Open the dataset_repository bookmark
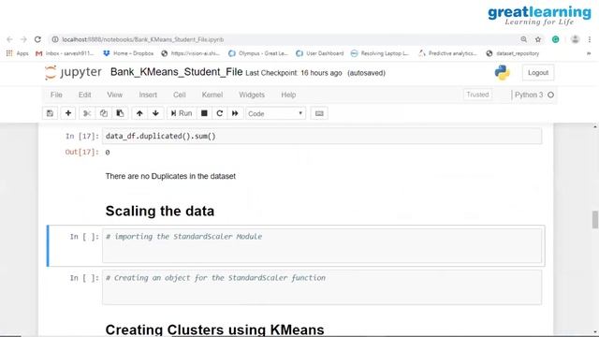Viewport: 599px width, 337px height. 513,53
